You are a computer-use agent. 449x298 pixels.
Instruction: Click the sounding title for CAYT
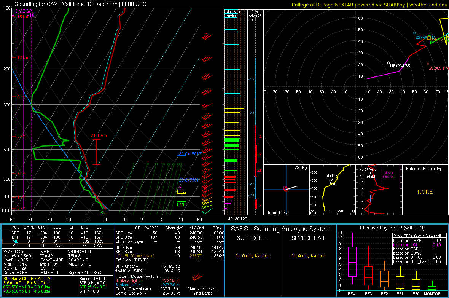(80, 4)
